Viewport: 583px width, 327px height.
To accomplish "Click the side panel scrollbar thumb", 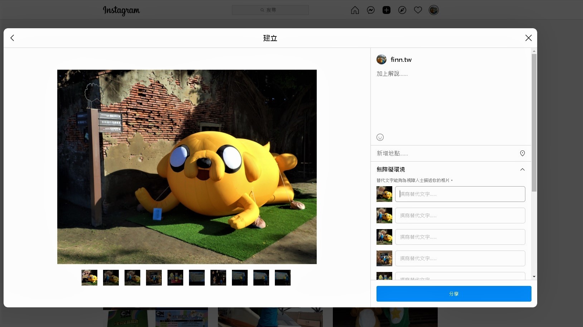I will pyautogui.click(x=534, y=123).
